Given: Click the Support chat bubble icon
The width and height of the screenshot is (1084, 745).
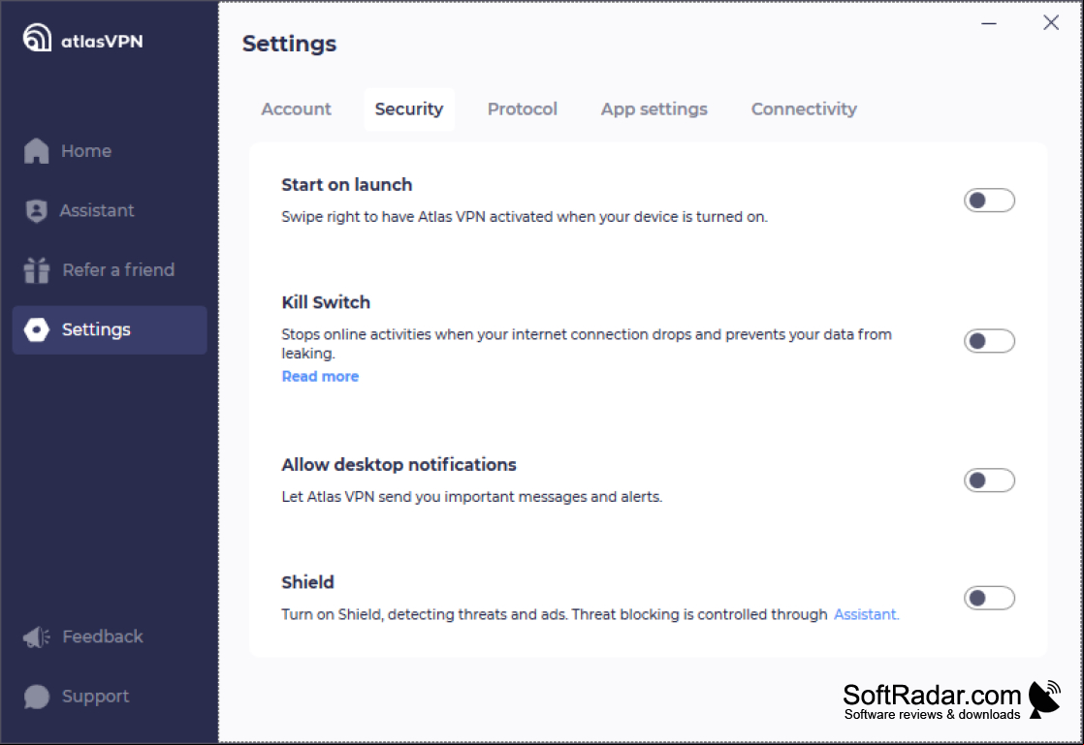Looking at the screenshot, I should [37, 697].
